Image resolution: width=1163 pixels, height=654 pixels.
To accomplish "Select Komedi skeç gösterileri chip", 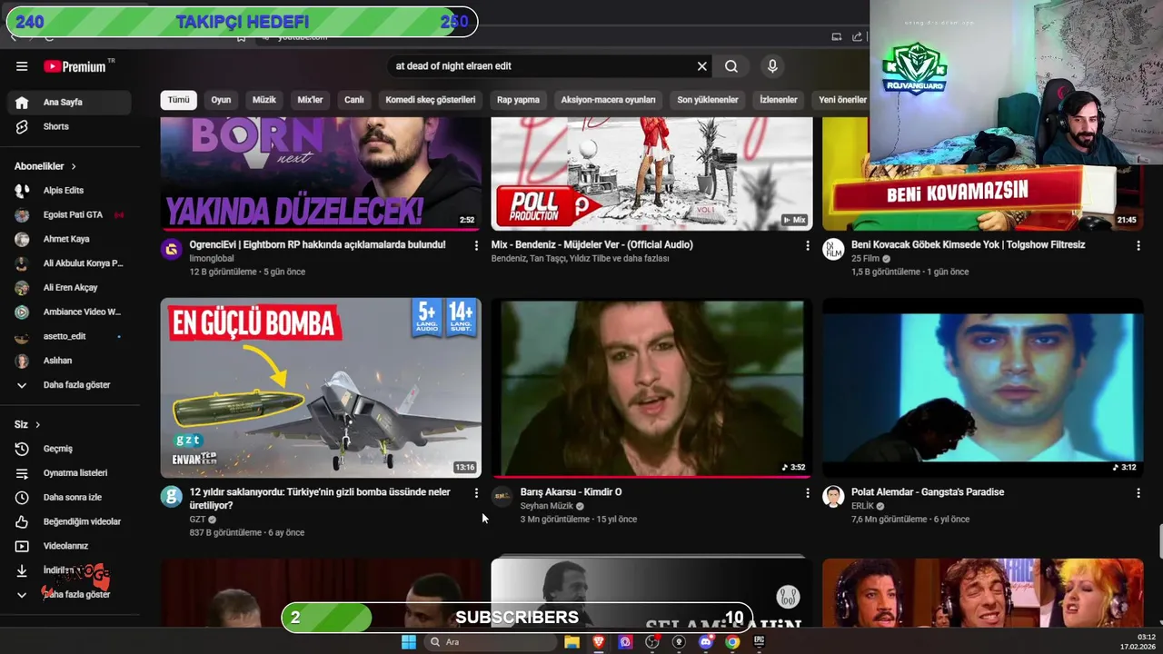I will click(431, 100).
